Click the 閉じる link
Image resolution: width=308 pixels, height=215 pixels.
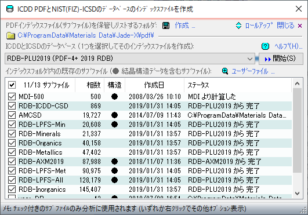(x=285, y=25)
